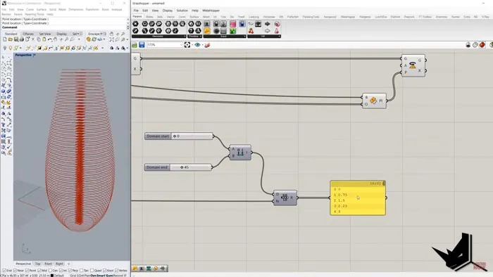
Task: Toggle Point osnap checkbox
Action: click(27, 271)
